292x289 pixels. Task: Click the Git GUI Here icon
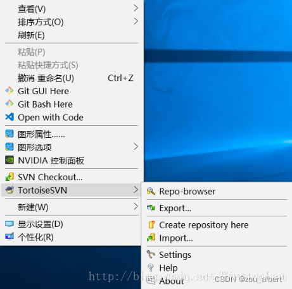tap(10, 90)
